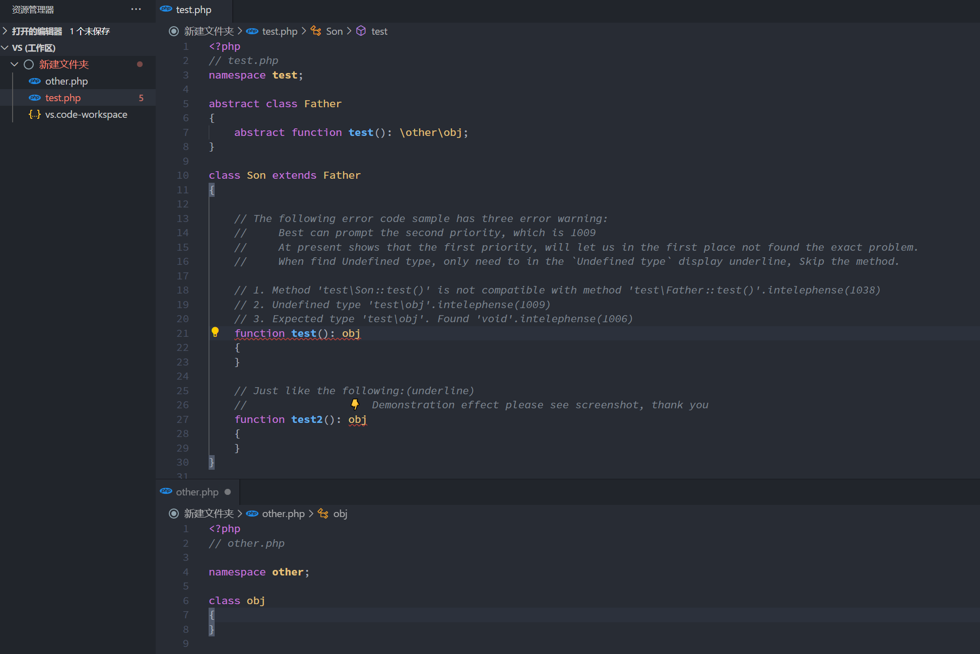
Task: Switch to the other.php editor tab
Action: (197, 492)
